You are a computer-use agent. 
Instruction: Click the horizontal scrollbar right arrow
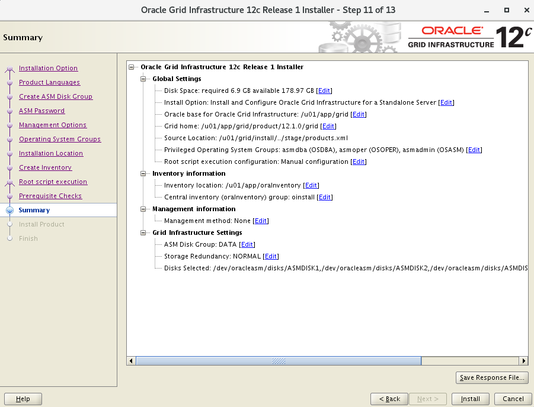pyautogui.click(x=523, y=360)
